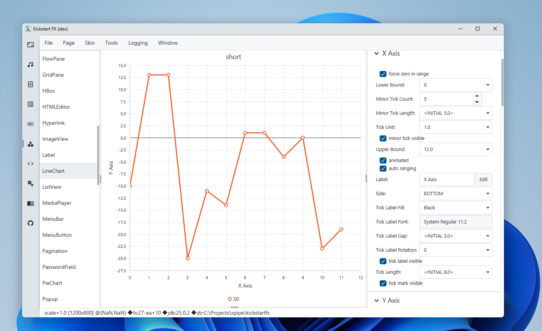
Task: Click the Edit button next to Label
Action: (x=483, y=180)
